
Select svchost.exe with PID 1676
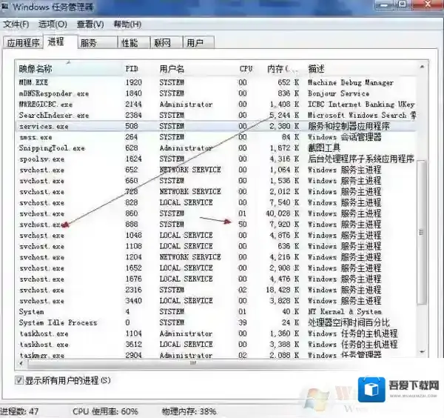pyautogui.click(x=216, y=279)
